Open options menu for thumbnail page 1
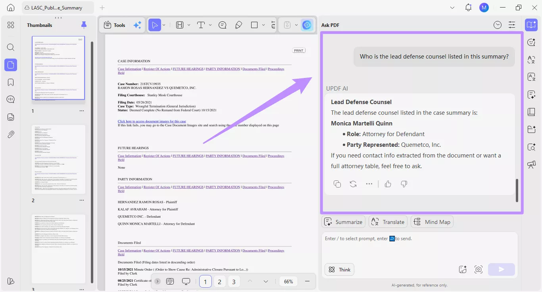 pos(82,111)
